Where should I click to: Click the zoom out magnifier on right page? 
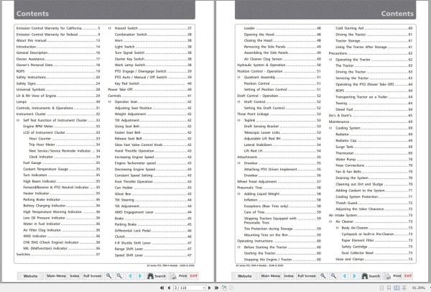pos(334,275)
